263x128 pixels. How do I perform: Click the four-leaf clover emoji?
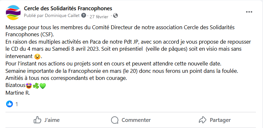point(36,86)
